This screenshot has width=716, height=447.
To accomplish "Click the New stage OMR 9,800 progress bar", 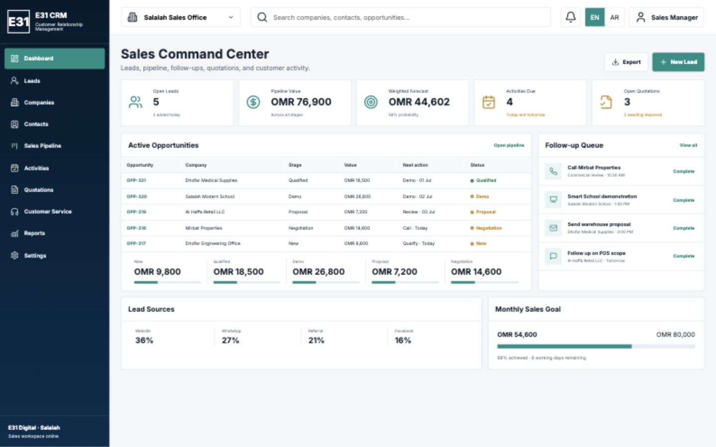I will tap(168, 283).
